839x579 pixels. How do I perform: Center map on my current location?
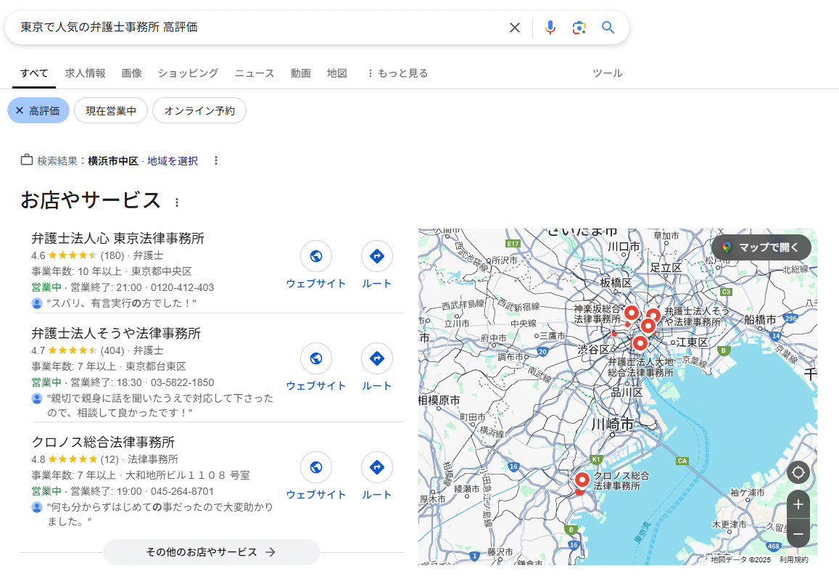click(x=798, y=473)
